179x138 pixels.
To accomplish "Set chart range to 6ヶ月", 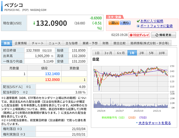I will click(121, 53).
